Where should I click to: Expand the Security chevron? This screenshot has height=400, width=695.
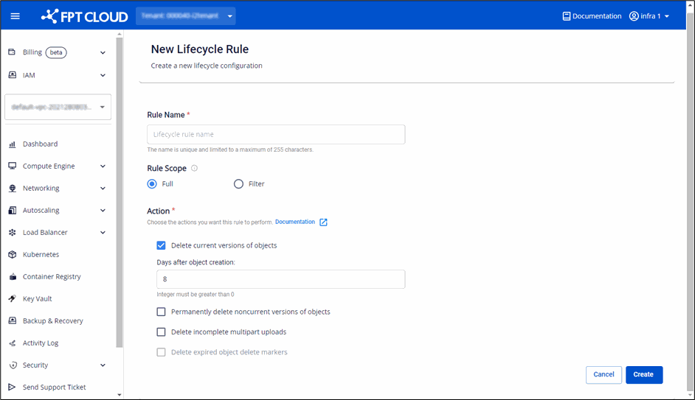103,365
